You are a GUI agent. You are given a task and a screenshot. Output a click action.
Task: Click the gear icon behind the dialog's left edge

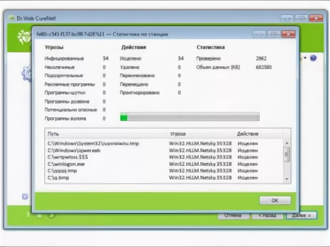pyautogui.click(x=26, y=73)
